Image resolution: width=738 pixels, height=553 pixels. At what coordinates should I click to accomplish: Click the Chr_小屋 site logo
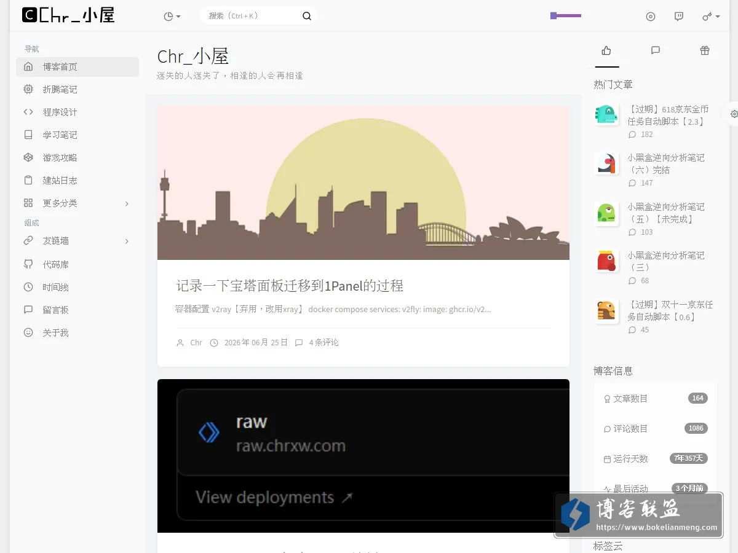point(68,15)
